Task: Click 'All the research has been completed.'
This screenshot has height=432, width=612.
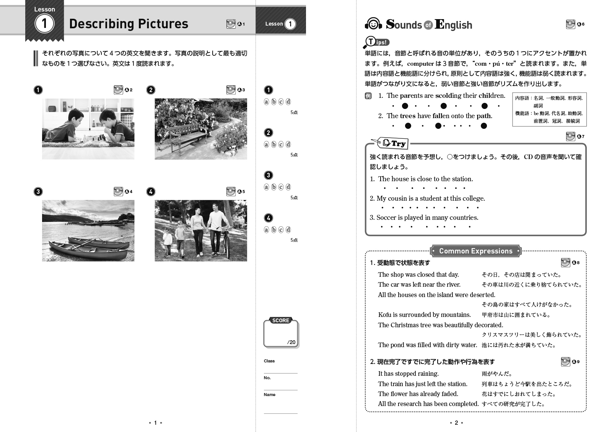Action: pyautogui.click(x=428, y=404)
